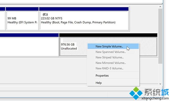Screen dimensions: 170x101
Task: Select the empty blue-headed partition beside Unallocated
Action: 29,45
